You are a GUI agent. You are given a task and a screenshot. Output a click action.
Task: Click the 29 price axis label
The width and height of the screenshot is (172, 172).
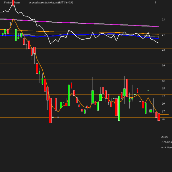coord(163,104)
